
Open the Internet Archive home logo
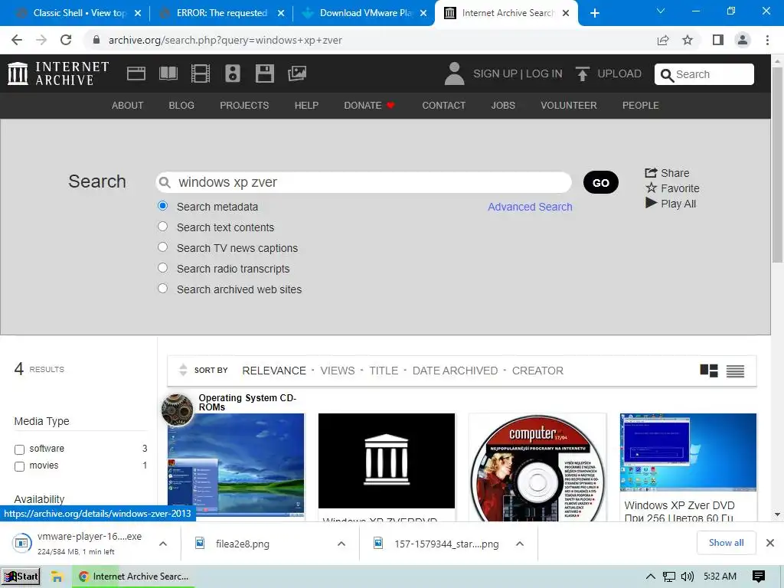58,73
